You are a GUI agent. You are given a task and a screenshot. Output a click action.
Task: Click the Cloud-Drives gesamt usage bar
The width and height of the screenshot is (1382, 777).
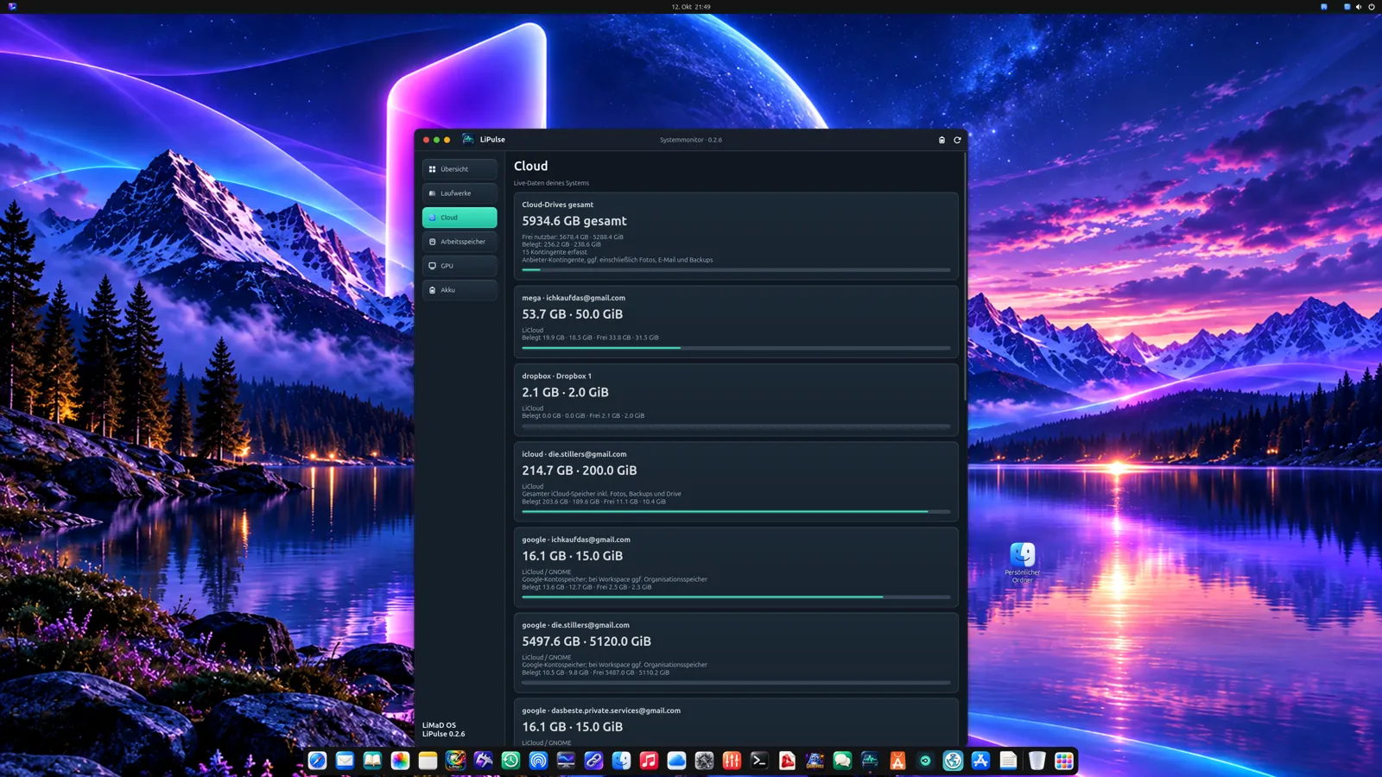coord(736,270)
